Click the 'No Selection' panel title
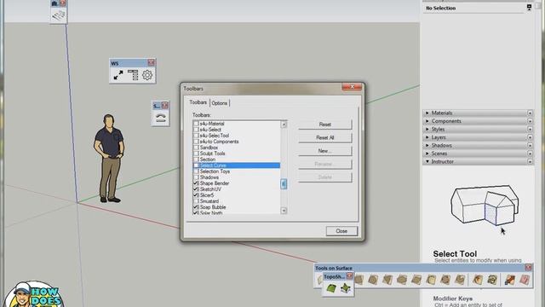Viewport: 545px width, 307px height. 441,8
